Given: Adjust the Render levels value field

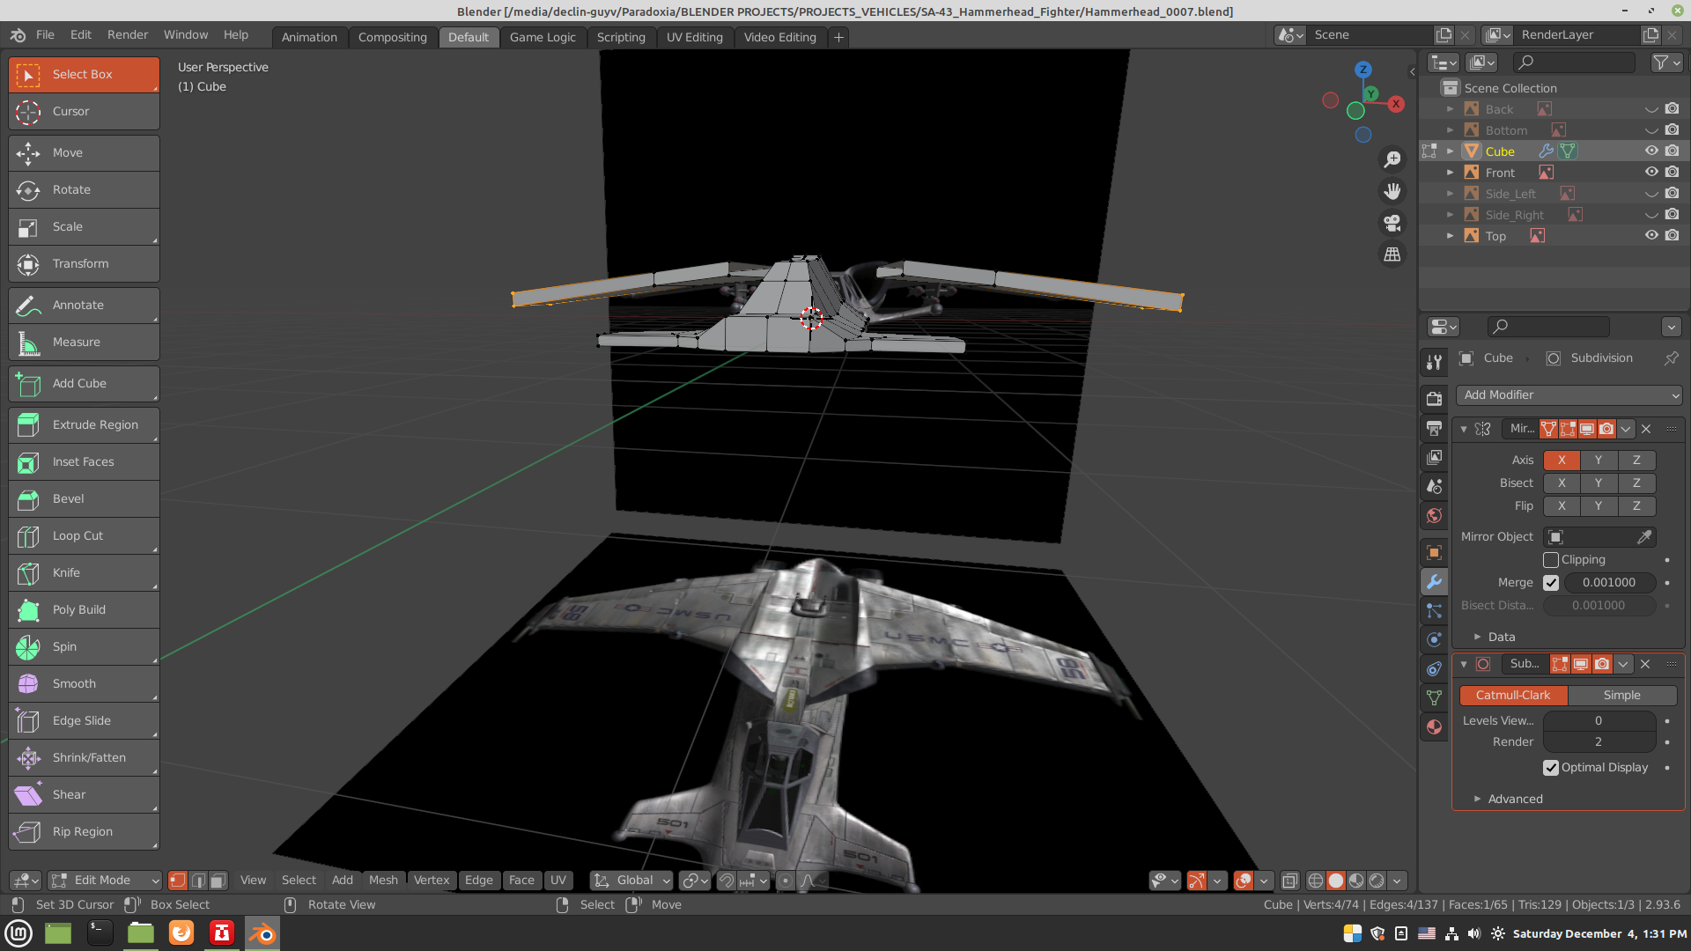Looking at the screenshot, I should [x=1599, y=742].
